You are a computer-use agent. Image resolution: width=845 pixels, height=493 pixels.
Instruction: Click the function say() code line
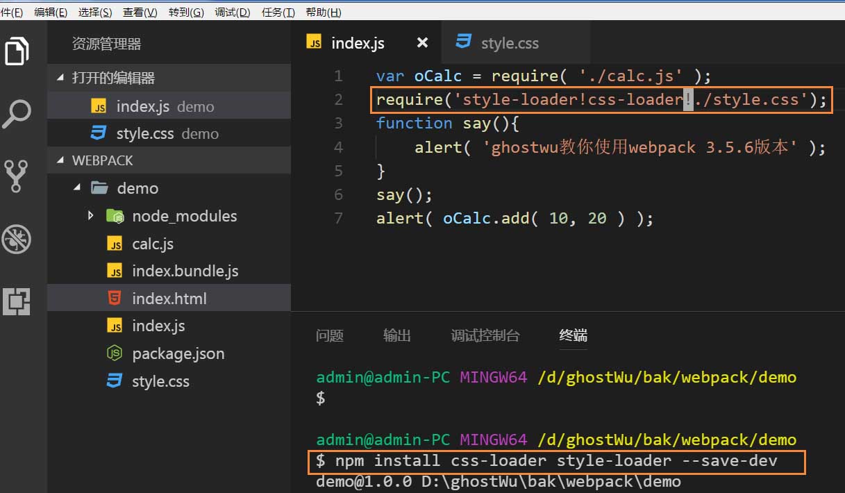pos(448,124)
